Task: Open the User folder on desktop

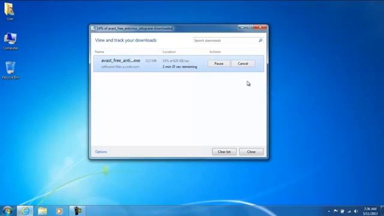Action: (10, 11)
